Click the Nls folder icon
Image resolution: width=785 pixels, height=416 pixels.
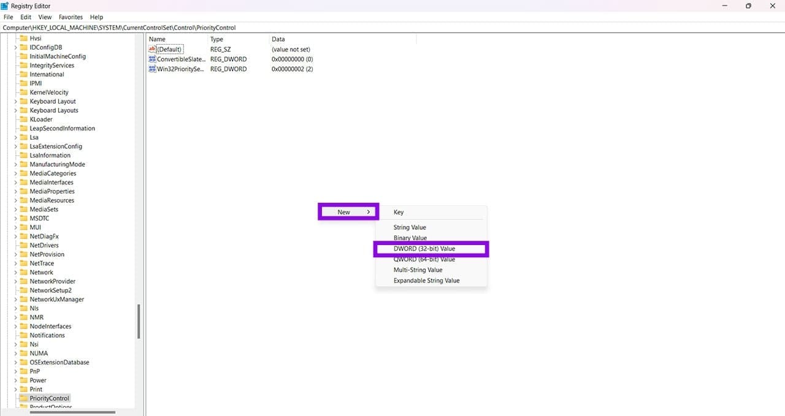point(24,308)
